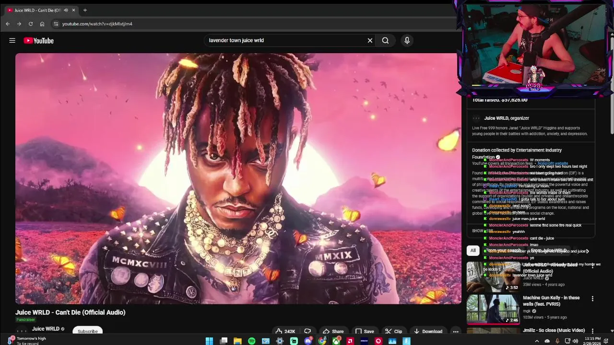Reload the YouTube page
The height and width of the screenshot is (345, 614).
pyautogui.click(x=31, y=24)
